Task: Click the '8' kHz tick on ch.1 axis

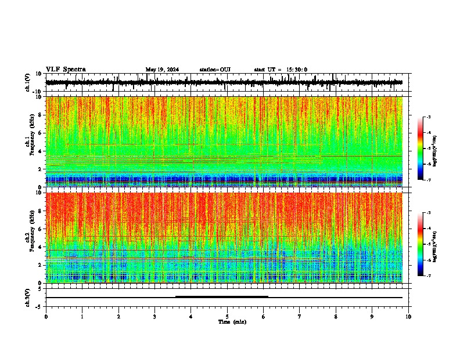Action: (40, 115)
